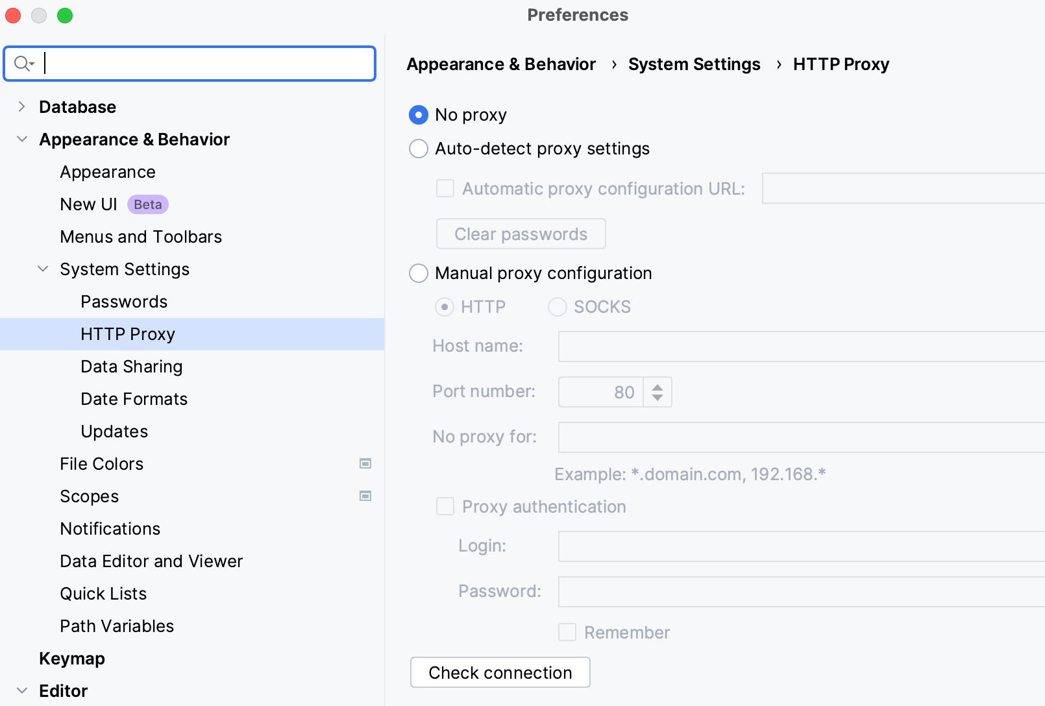Select the Updates settings item
This screenshot has width=1045, height=706.
[114, 432]
